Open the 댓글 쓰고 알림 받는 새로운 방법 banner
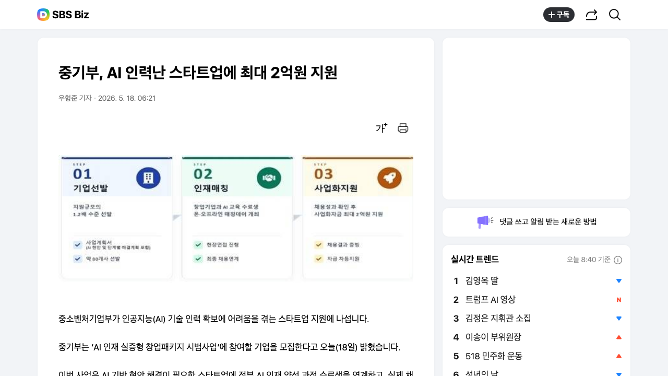This screenshot has width=668, height=376. tap(536, 222)
